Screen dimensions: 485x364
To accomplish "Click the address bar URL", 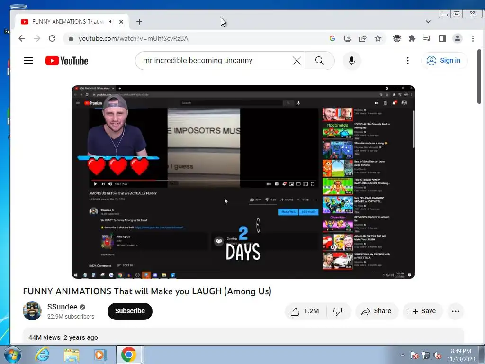I will pos(133,38).
